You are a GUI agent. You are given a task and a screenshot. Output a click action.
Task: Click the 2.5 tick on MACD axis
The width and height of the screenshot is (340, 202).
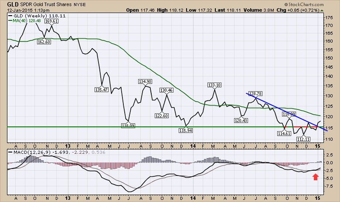[x=330, y=155]
